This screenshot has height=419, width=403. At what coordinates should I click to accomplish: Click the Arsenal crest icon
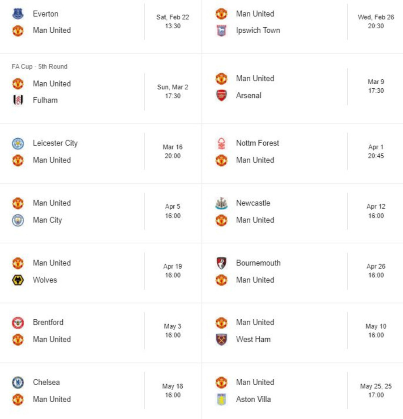[x=221, y=95]
